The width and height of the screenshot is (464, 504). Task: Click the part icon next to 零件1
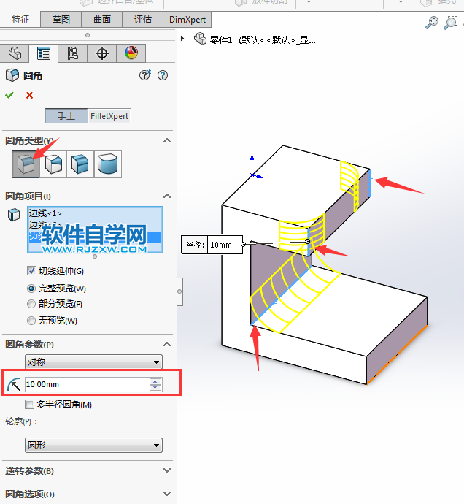tap(201, 39)
